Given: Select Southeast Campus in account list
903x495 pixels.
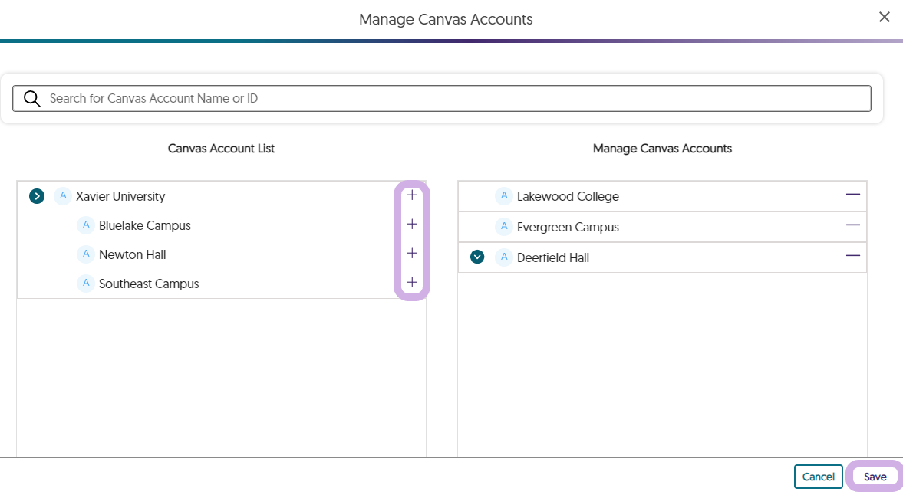Looking at the screenshot, I should coord(148,284).
